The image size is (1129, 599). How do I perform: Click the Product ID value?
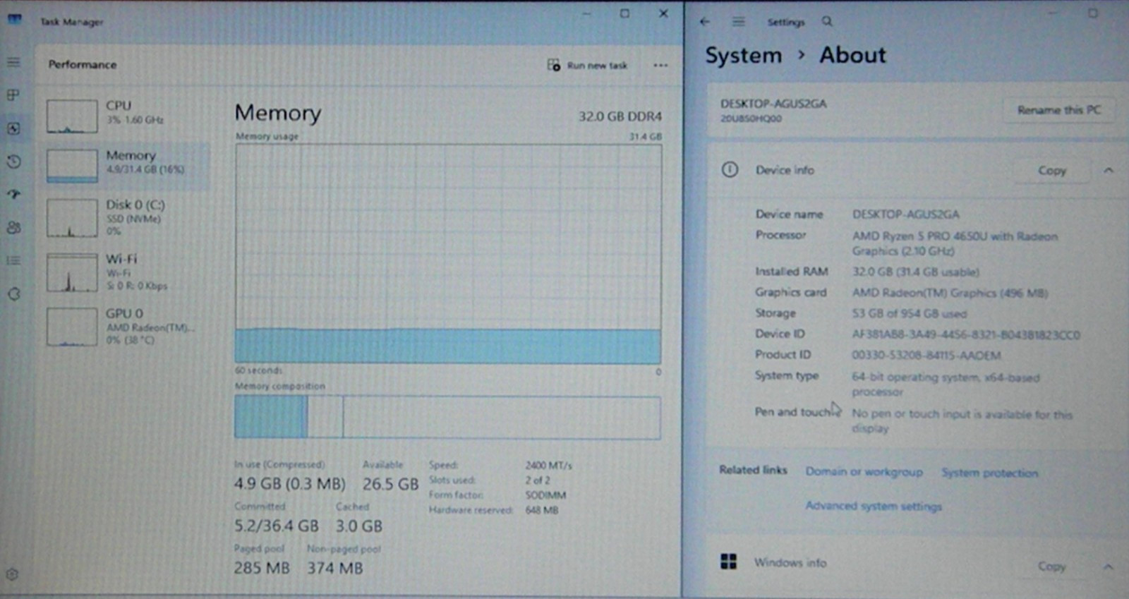click(926, 356)
